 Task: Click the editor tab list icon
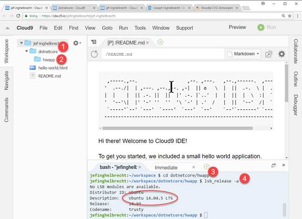coord(94,42)
